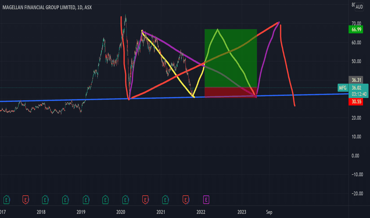Click the green earnings marker above 2020
Screen dimensions: 370x218
tap(125, 200)
